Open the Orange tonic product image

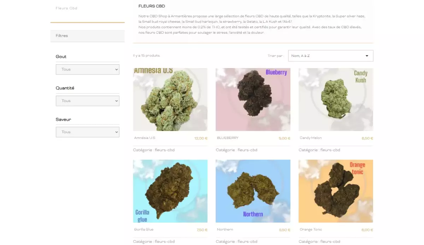(336, 191)
